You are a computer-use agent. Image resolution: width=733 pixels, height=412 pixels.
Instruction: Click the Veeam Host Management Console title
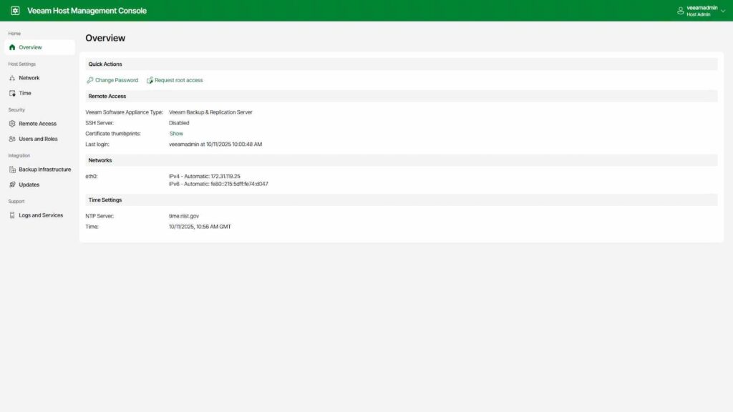click(x=87, y=11)
